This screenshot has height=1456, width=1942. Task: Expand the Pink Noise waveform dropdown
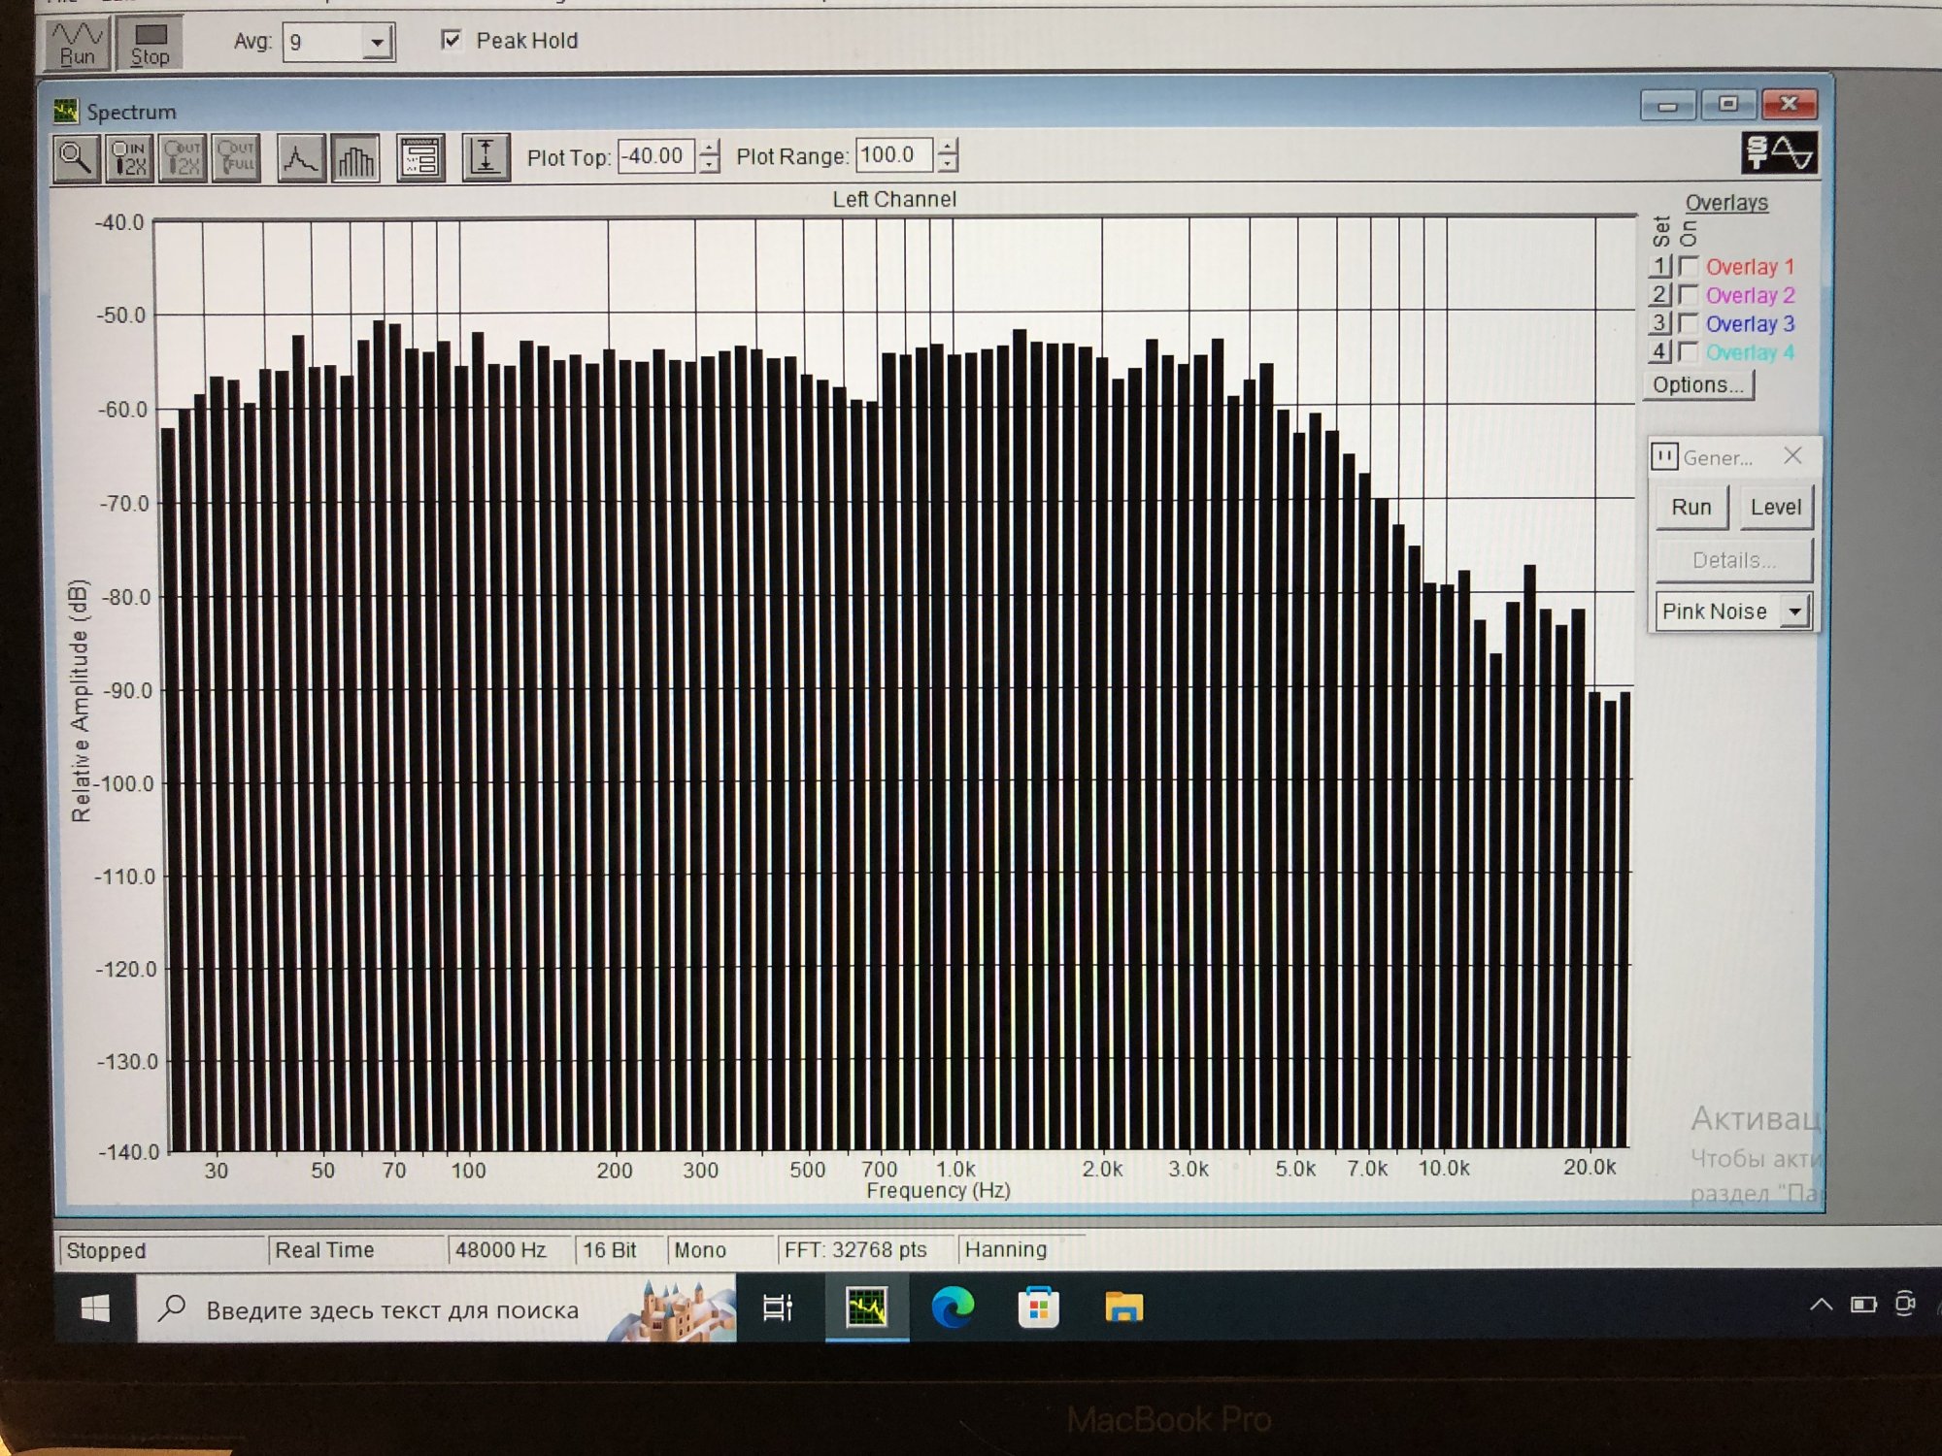click(x=1795, y=612)
